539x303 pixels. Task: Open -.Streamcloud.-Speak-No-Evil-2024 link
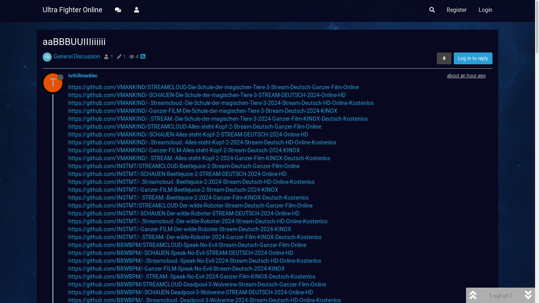[x=195, y=261]
